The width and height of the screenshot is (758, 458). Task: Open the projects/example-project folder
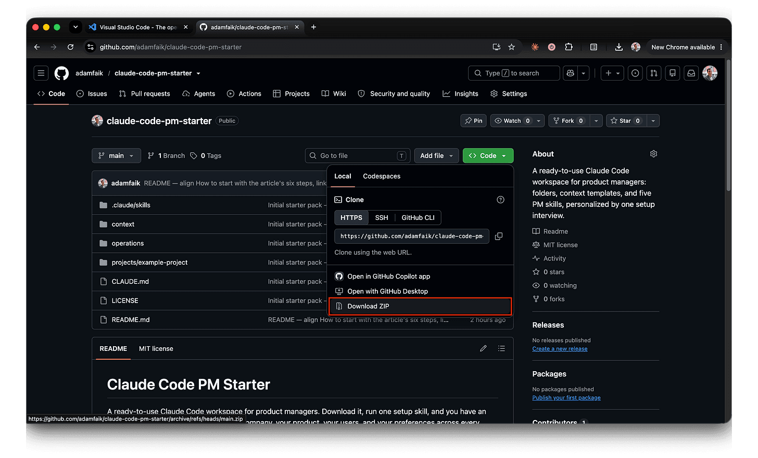tap(149, 262)
